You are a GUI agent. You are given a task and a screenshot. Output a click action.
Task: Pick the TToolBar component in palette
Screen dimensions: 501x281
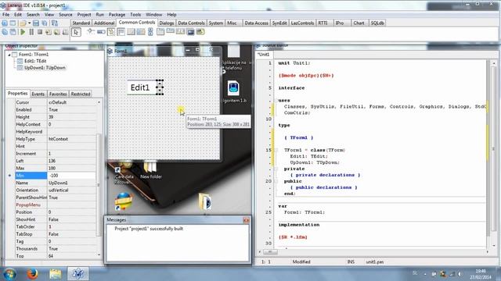coord(141,31)
